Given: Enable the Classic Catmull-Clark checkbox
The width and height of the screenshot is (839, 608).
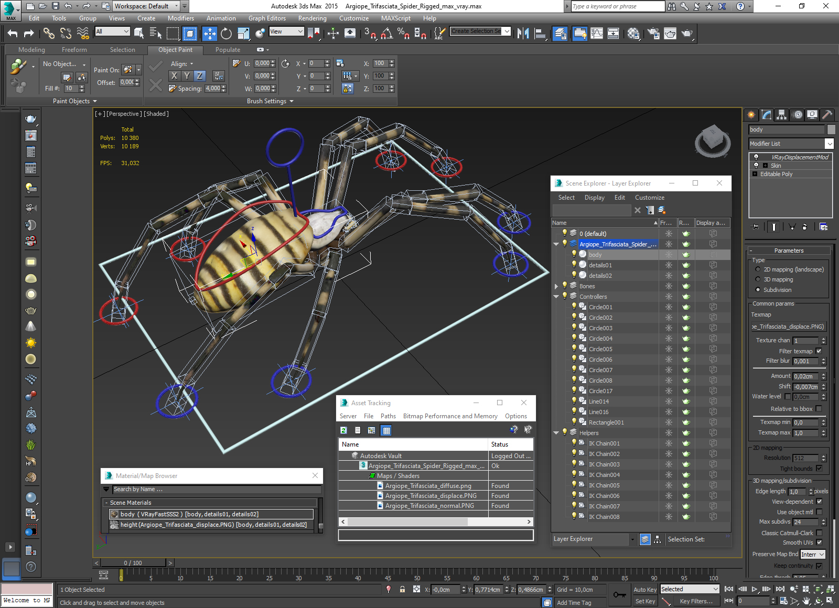Looking at the screenshot, I should pyautogui.click(x=819, y=533).
